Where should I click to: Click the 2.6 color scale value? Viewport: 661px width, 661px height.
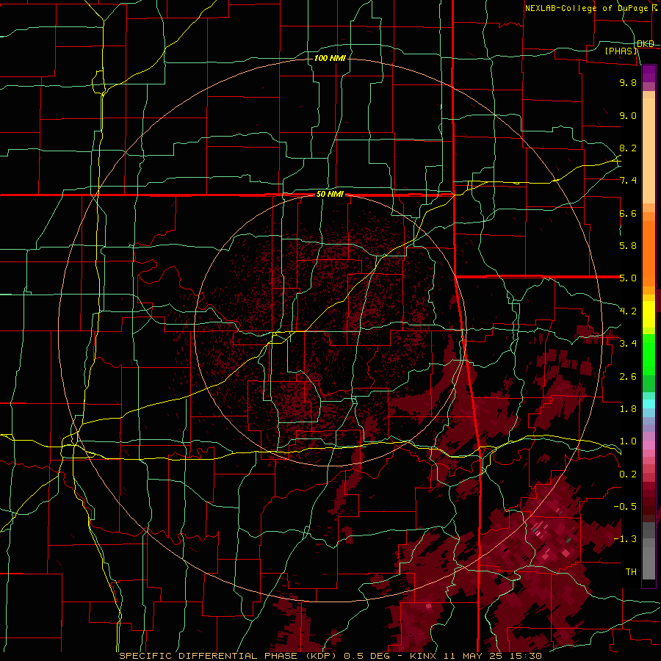click(628, 377)
